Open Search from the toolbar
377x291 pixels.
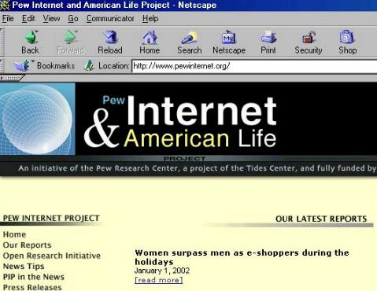(190, 38)
